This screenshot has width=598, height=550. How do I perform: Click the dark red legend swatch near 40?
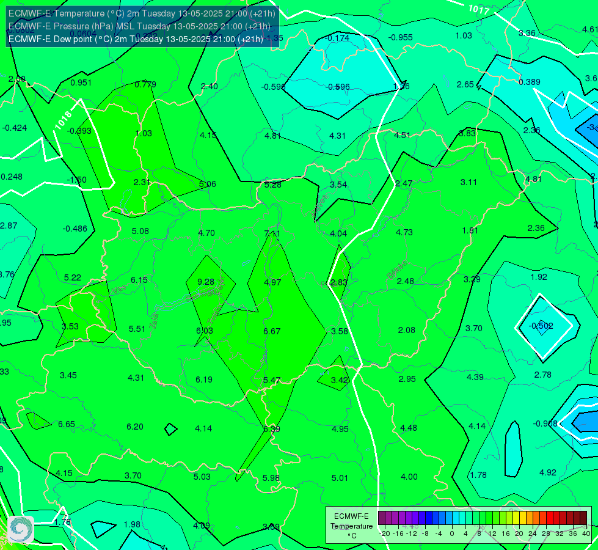[583, 518]
